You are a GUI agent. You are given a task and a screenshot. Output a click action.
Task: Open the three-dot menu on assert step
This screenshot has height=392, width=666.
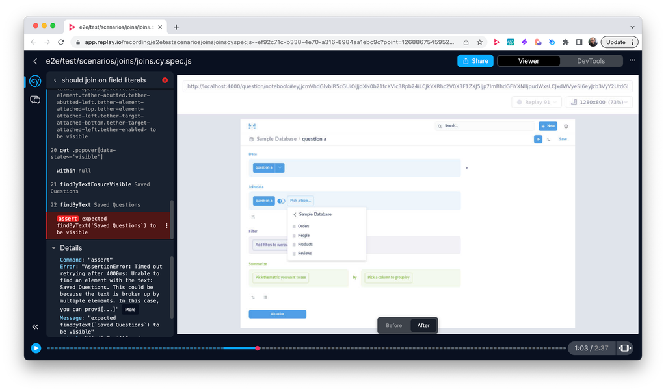point(166,225)
